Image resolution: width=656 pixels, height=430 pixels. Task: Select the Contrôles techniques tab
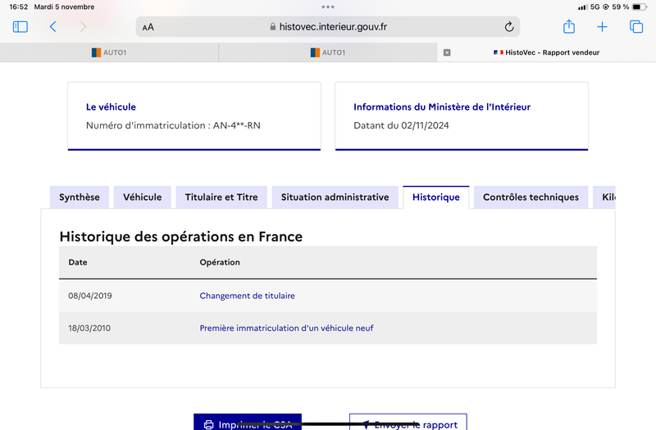click(x=531, y=197)
